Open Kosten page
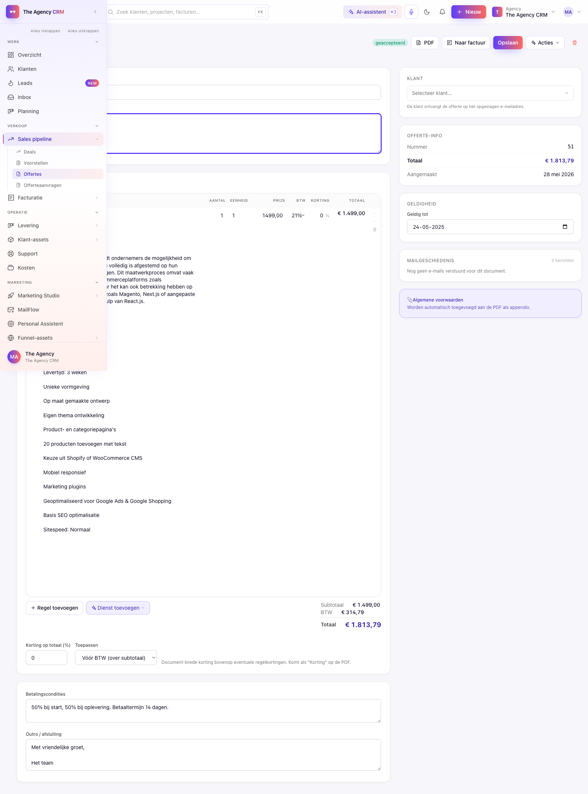 point(53,268)
